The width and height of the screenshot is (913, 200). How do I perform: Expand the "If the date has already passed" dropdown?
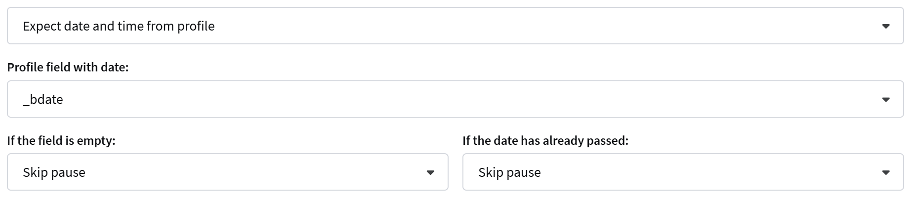tap(683, 172)
